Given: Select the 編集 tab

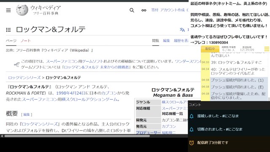Looking at the screenshot, I should (166, 41).
